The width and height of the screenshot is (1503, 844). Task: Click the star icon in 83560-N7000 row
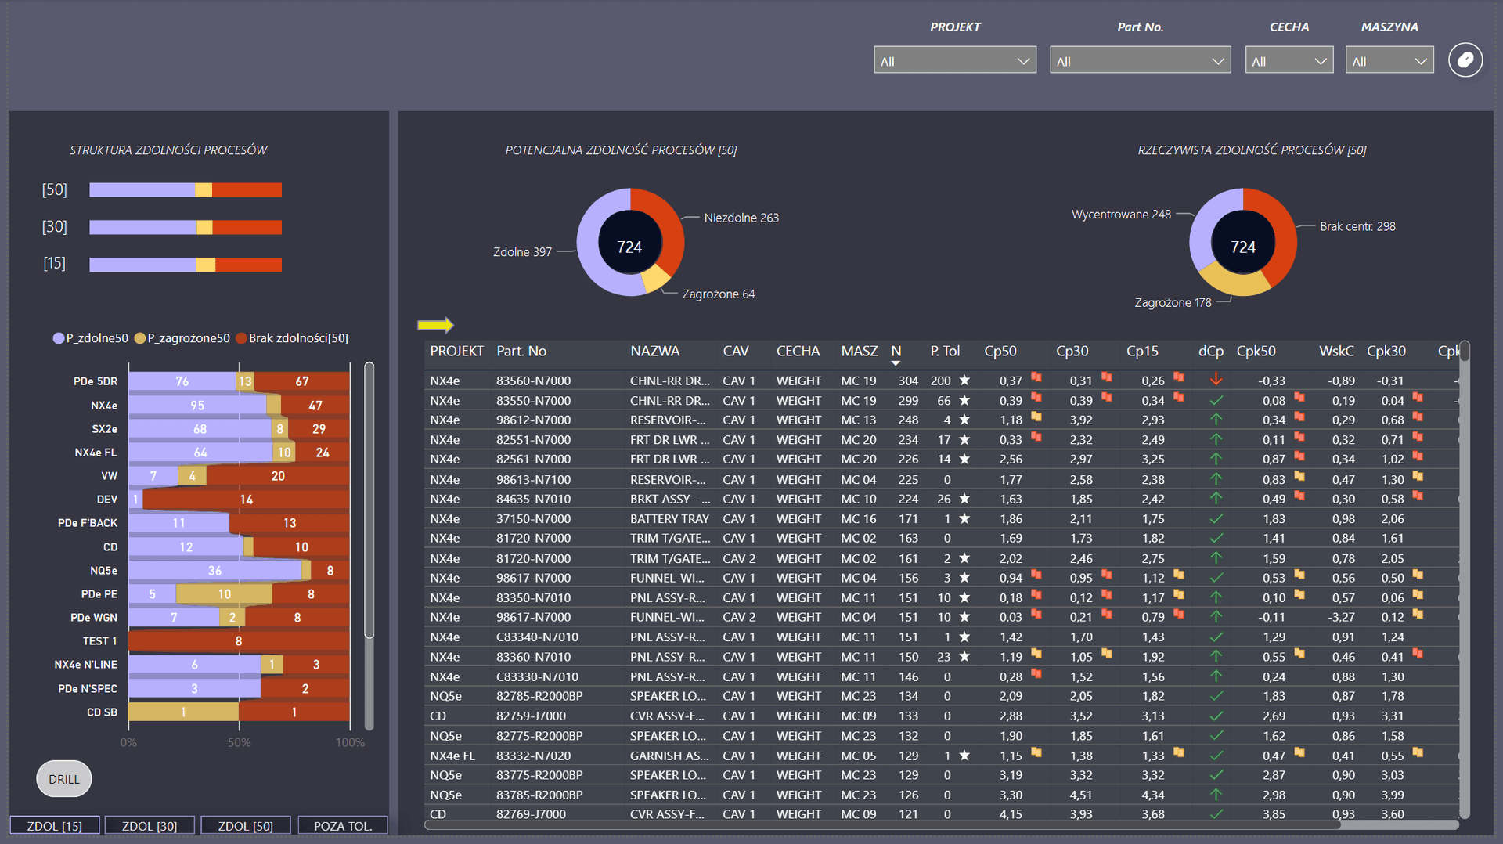tap(964, 381)
